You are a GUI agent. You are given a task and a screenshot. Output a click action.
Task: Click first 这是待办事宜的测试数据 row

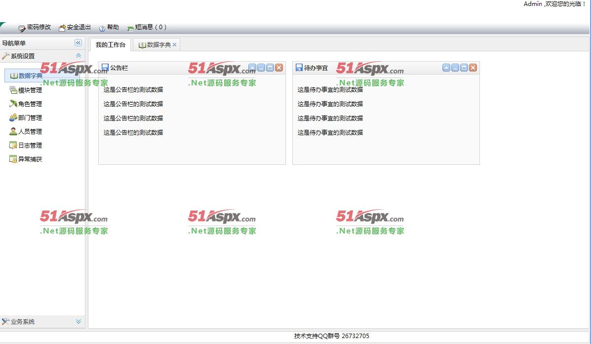(330, 90)
